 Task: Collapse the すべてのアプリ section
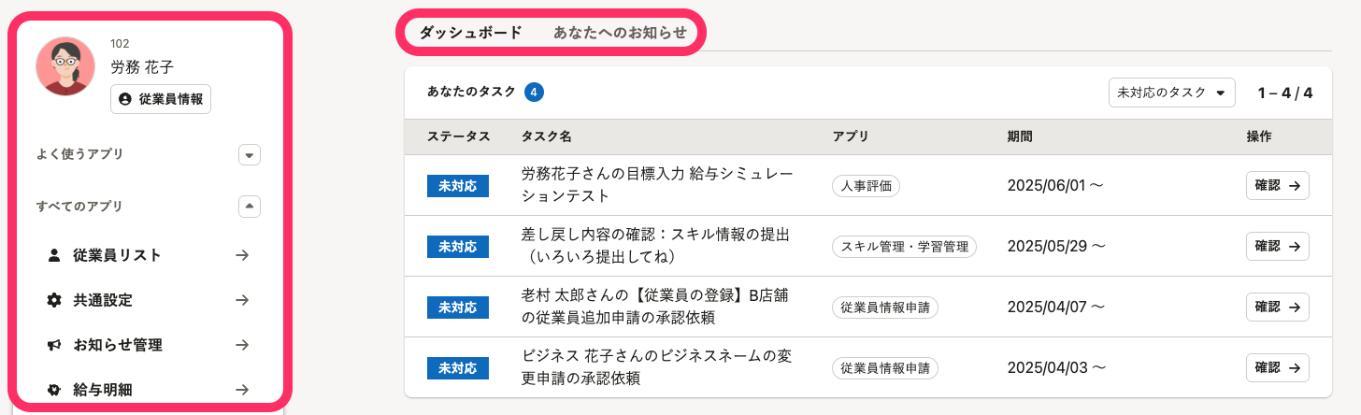coord(250,207)
